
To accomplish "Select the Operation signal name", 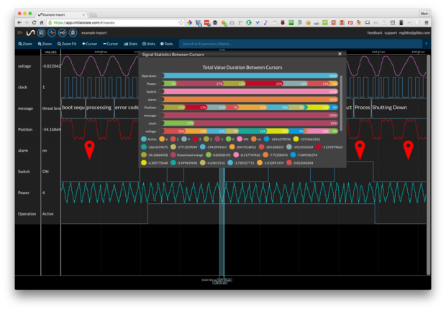I will coord(27,213).
